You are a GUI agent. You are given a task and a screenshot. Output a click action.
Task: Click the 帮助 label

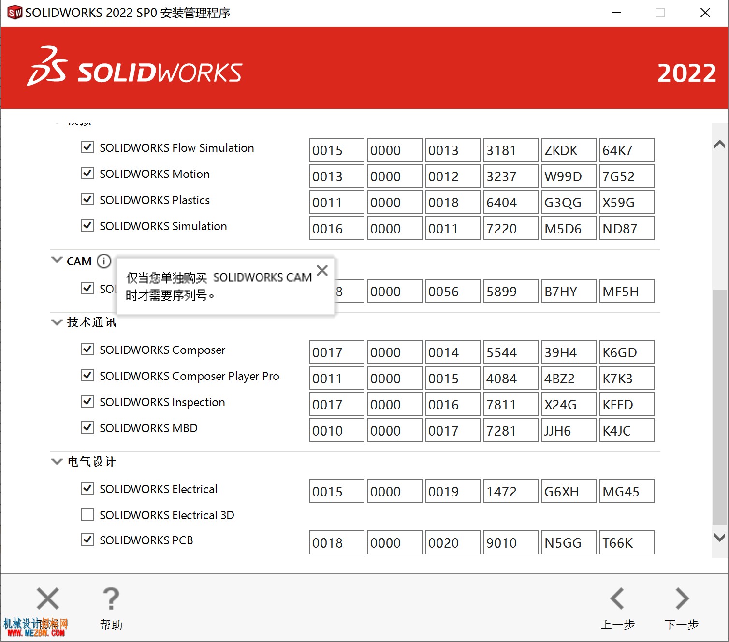(x=111, y=625)
